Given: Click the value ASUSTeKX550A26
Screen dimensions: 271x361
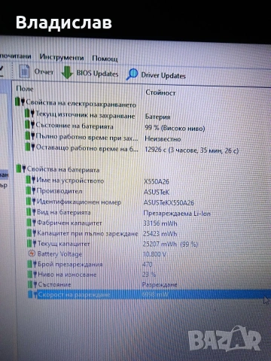Looking at the screenshot, I should click(x=169, y=202).
